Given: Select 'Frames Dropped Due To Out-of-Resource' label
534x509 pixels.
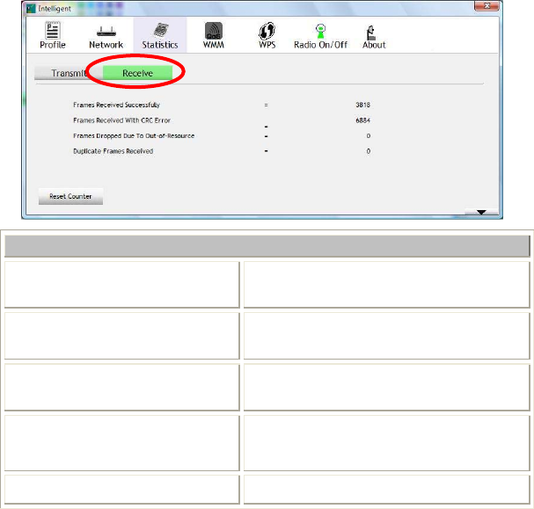Looking at the screenshot, I should [x=134, y=135].
